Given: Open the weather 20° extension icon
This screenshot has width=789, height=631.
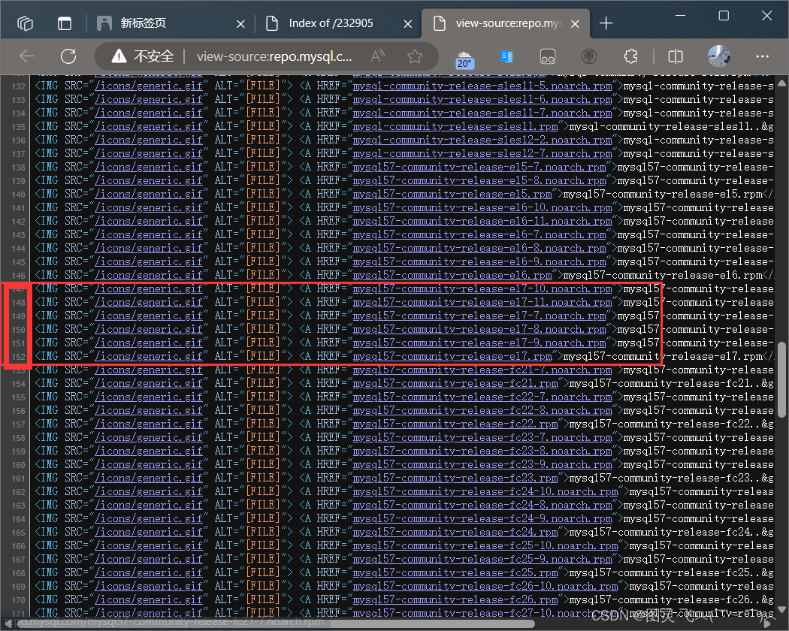Looking at the screenshot, I should [x=464, y=59].
